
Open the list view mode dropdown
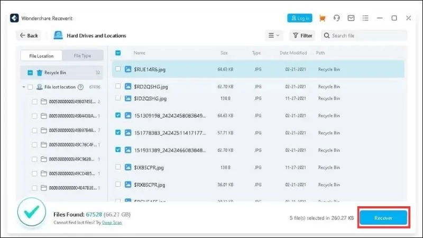[274, 35]
